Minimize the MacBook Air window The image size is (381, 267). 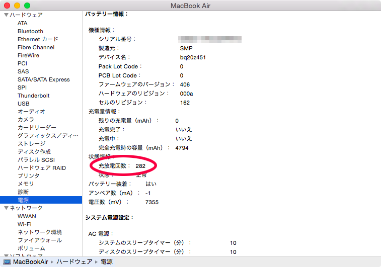(x=17, y=6)
